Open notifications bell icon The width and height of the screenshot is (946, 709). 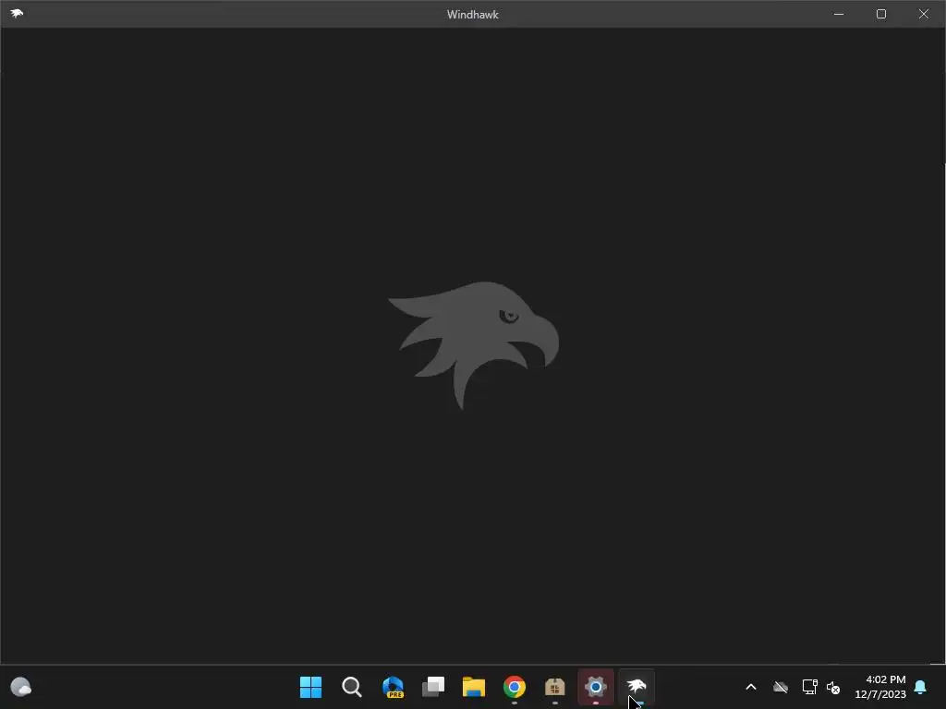coord(921,687)
